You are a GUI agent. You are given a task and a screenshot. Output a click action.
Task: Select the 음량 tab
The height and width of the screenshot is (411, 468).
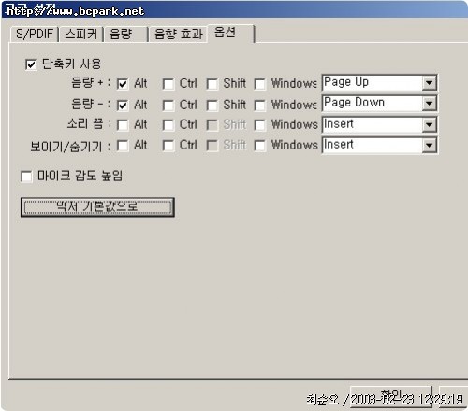tap(125, 34)
